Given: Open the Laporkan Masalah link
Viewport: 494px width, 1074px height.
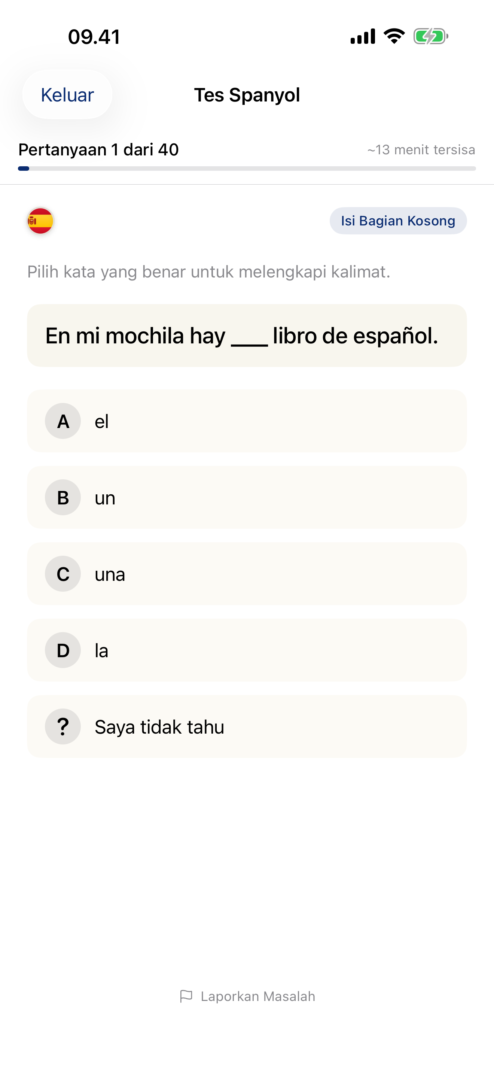Looking at the screenshot, I should click(x=257, y=996).
